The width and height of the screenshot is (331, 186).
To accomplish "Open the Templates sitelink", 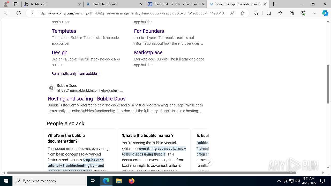I will click(x=64, y=31).
